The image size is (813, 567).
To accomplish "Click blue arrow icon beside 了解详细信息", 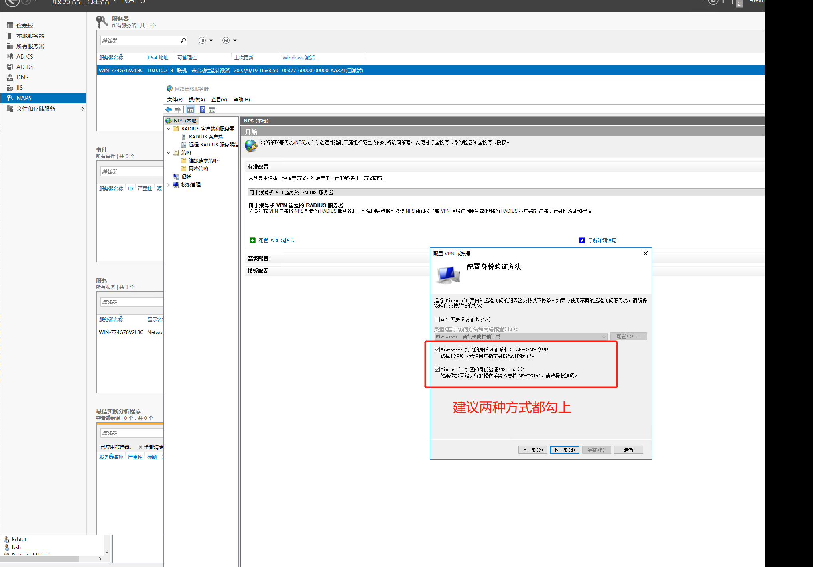I will tap(582, 240).
